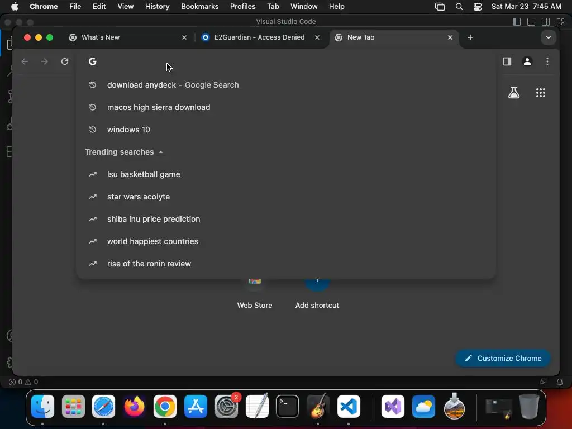This screenshot has height=429, width=572.
Task: Click the Customize Chrome button
Action: (x=503, y=358)
